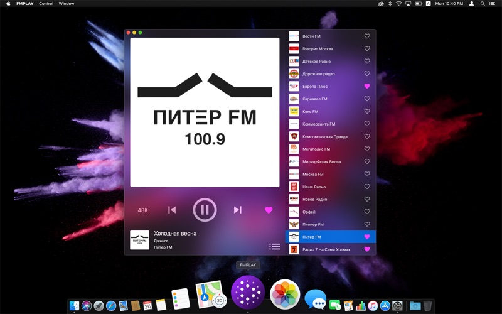
Task: Click track title Холодная весна
Action: [175, 233]
